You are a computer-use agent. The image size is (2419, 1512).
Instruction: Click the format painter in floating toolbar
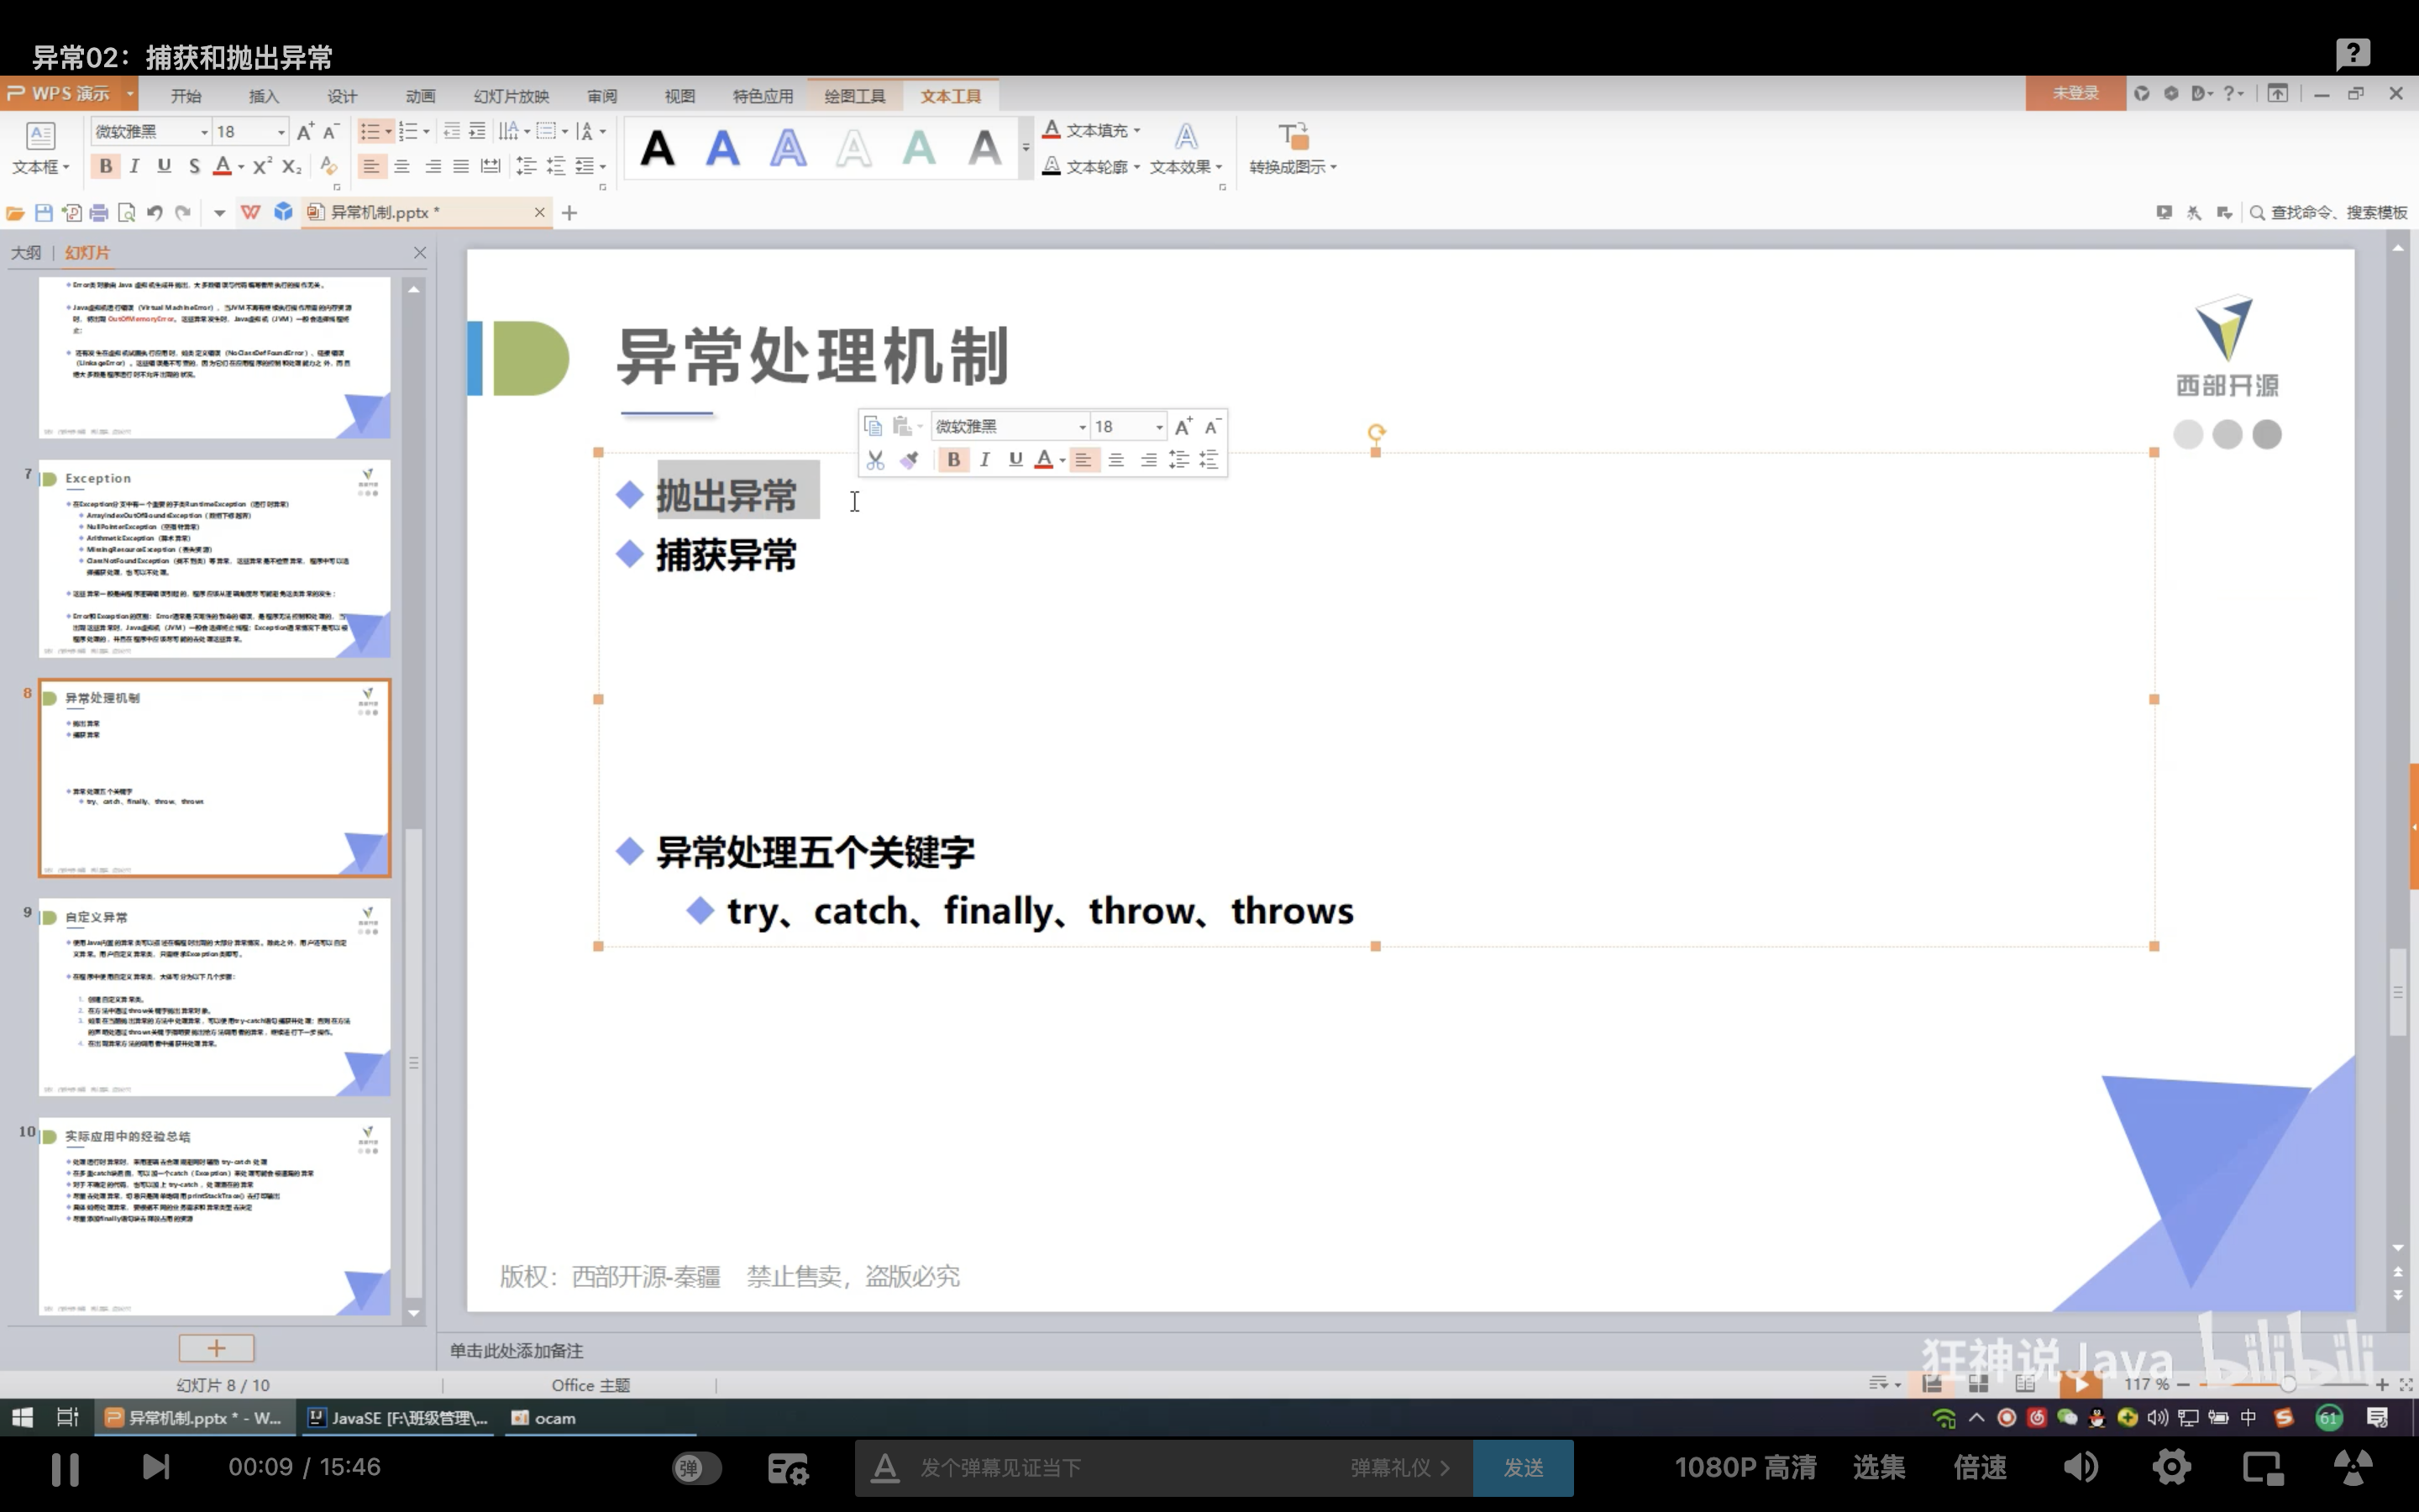[x=909, y=460]
